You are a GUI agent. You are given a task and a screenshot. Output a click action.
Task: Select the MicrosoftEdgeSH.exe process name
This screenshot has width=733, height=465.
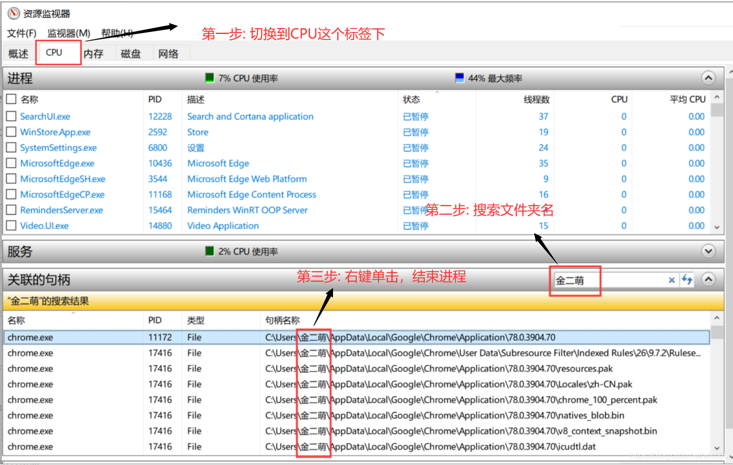(63, 178)
